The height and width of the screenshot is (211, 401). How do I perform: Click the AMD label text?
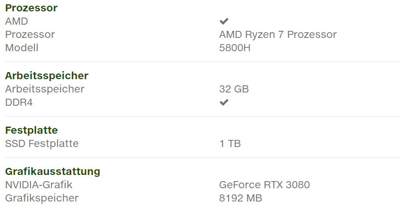[17, 21]
